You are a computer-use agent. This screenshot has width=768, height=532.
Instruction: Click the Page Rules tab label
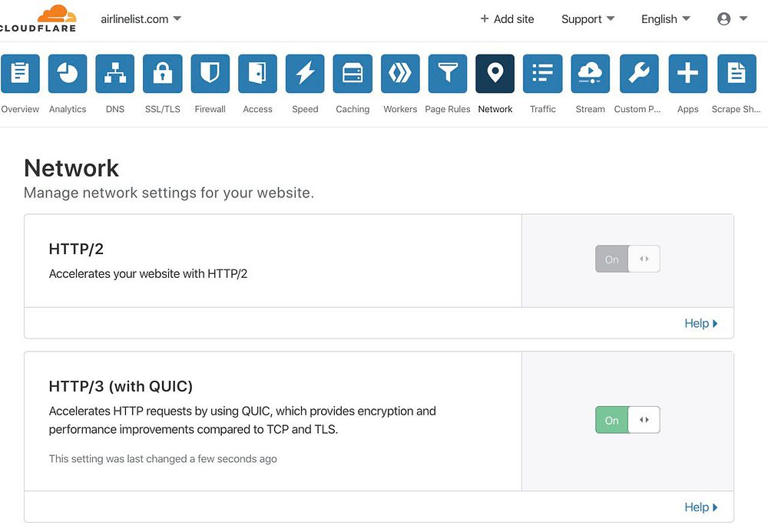(x=448, y=109)
